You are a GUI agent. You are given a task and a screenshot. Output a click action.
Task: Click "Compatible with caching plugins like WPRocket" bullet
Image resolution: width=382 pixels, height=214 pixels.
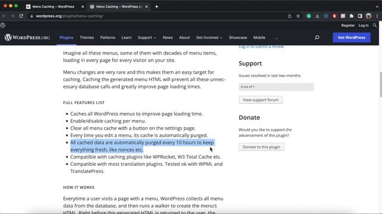pos(146,157)
